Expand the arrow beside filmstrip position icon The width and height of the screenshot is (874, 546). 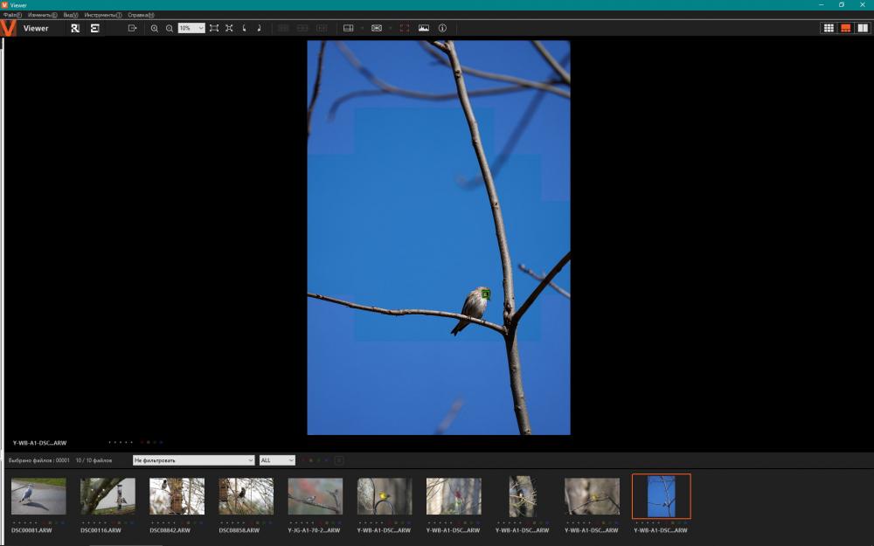[x=390, y=28]
